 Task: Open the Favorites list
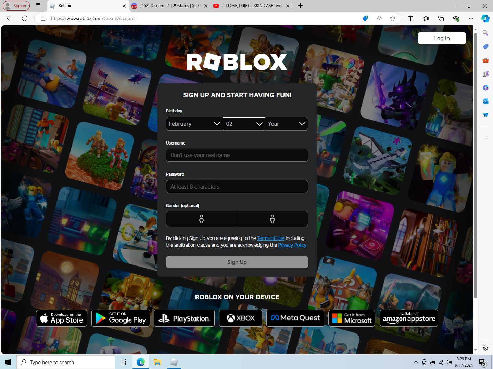click(426, 18)
